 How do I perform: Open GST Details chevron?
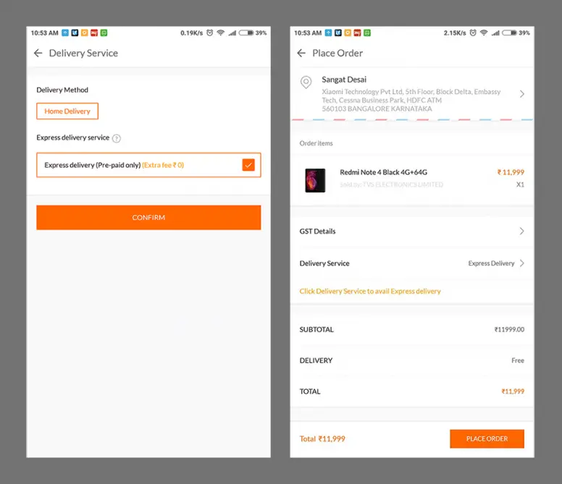tap(522, 232)
